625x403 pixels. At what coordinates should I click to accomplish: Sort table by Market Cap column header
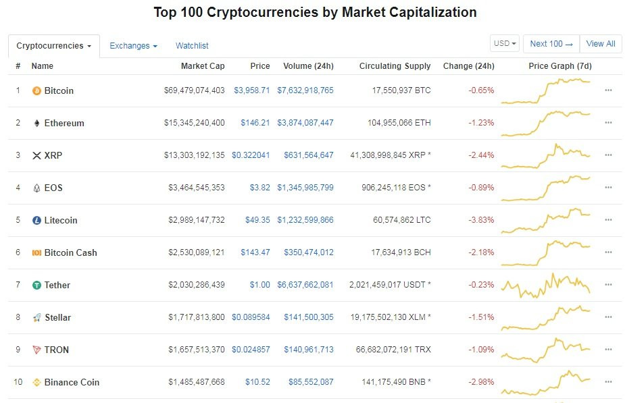[203, 66]
